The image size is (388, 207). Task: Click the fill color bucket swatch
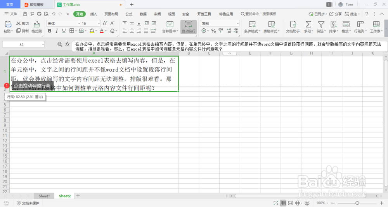tap(92, 31)
